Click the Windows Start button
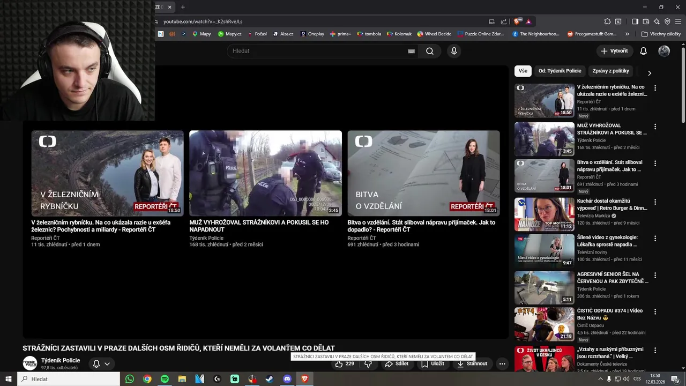 pos(9,379)
